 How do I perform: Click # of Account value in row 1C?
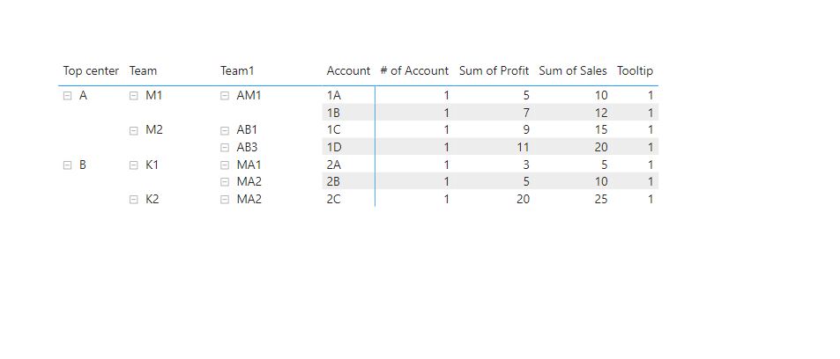coord(446,130)
